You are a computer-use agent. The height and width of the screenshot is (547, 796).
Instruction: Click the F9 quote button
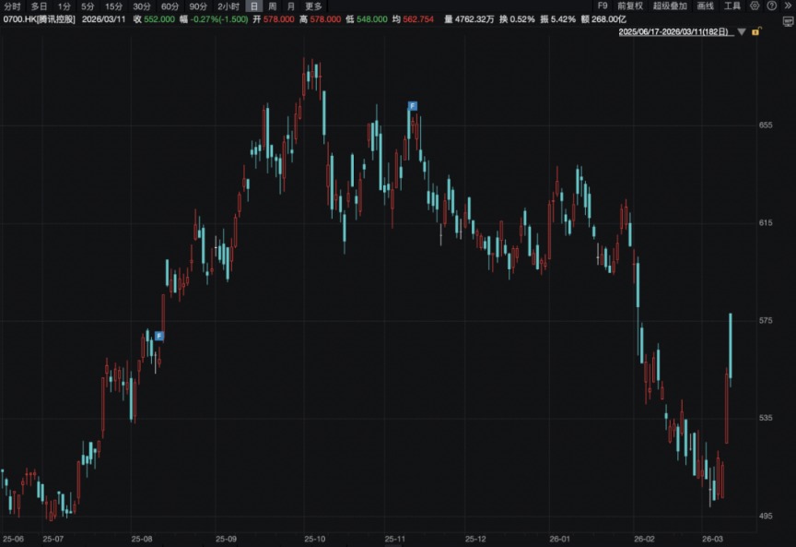point(601,6)
